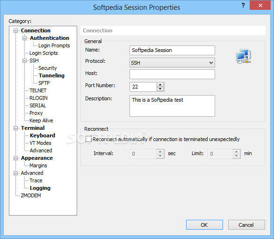Decrease the Port Number value
Image resolution: width=274 pixels, height=239 pixels.
click(x=160, y=89)
